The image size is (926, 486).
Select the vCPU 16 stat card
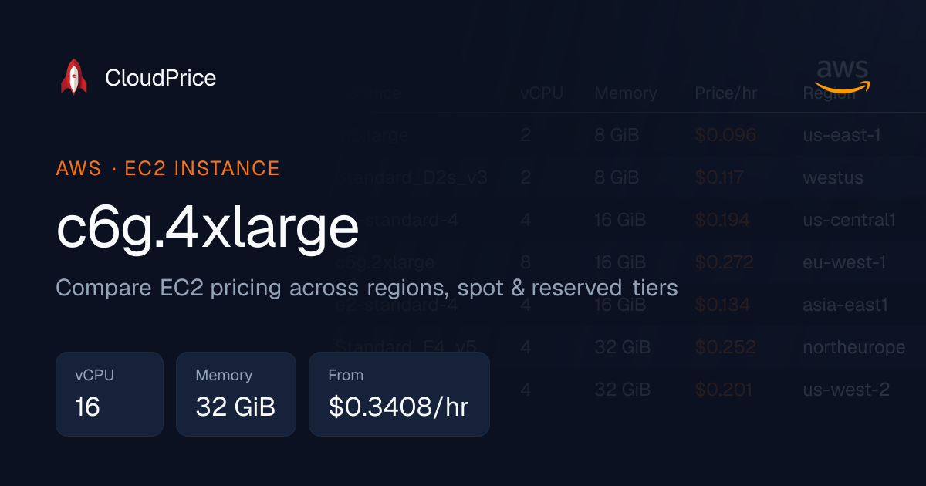click(110, 394)
